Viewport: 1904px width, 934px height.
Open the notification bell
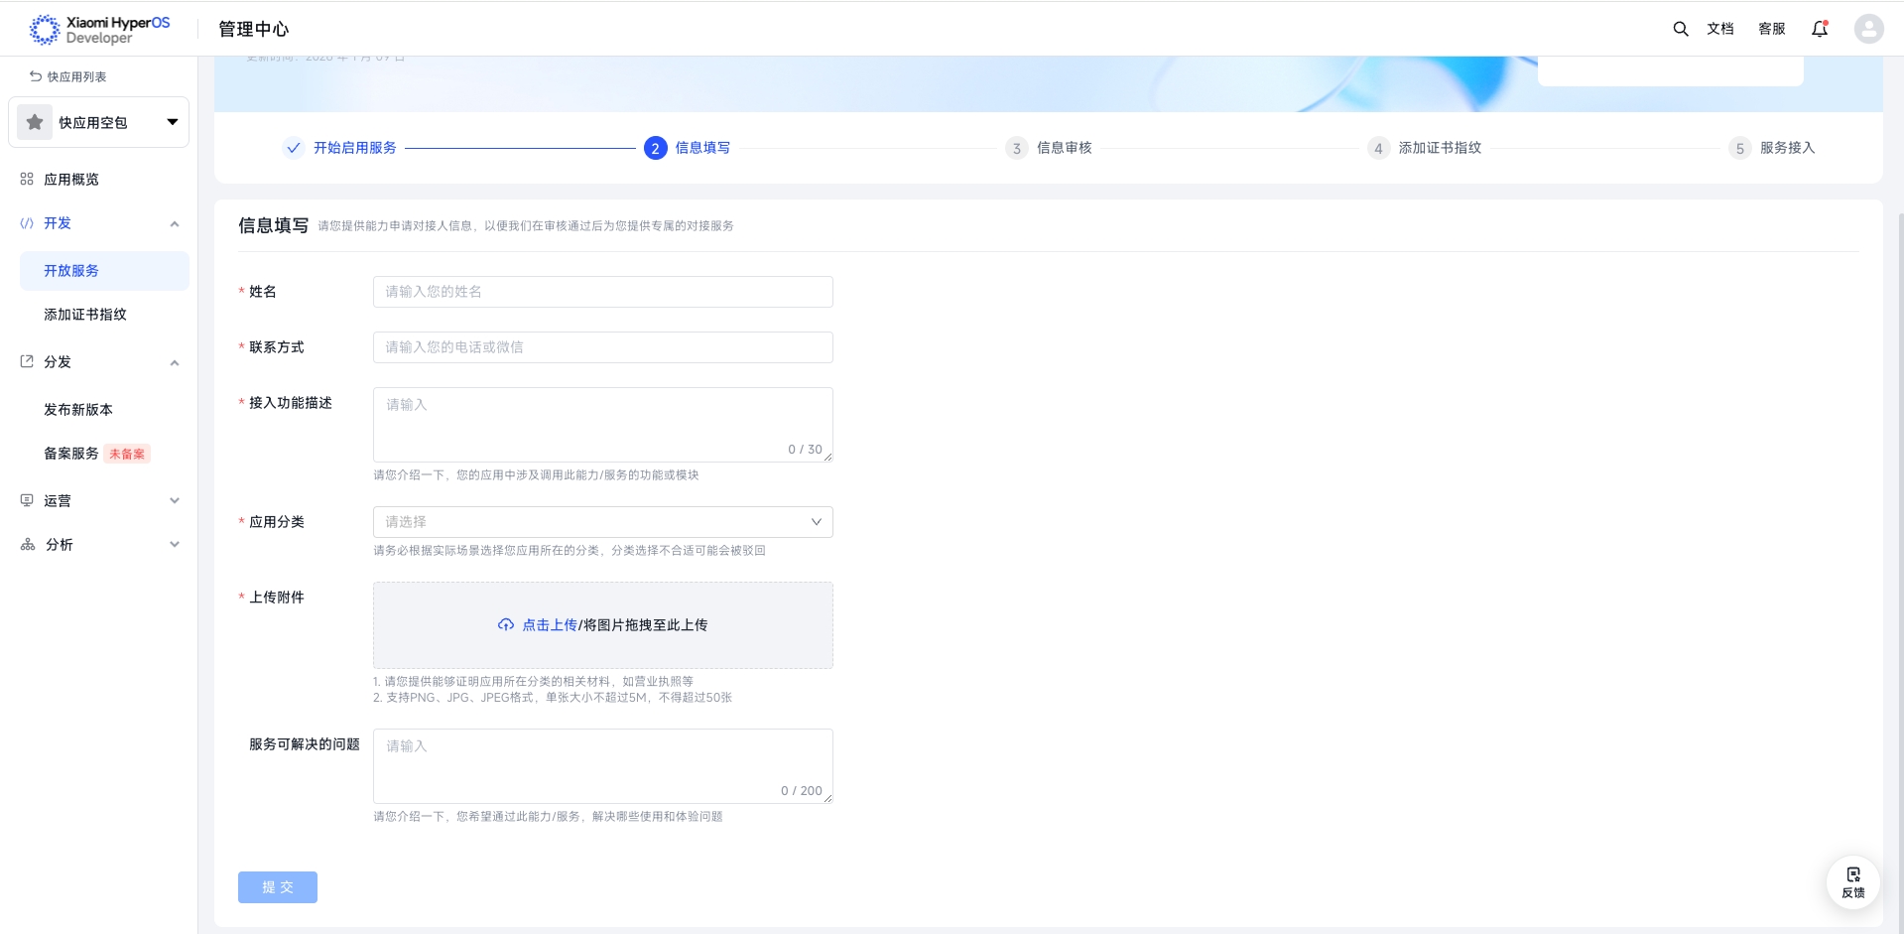tap(1819, 29)
